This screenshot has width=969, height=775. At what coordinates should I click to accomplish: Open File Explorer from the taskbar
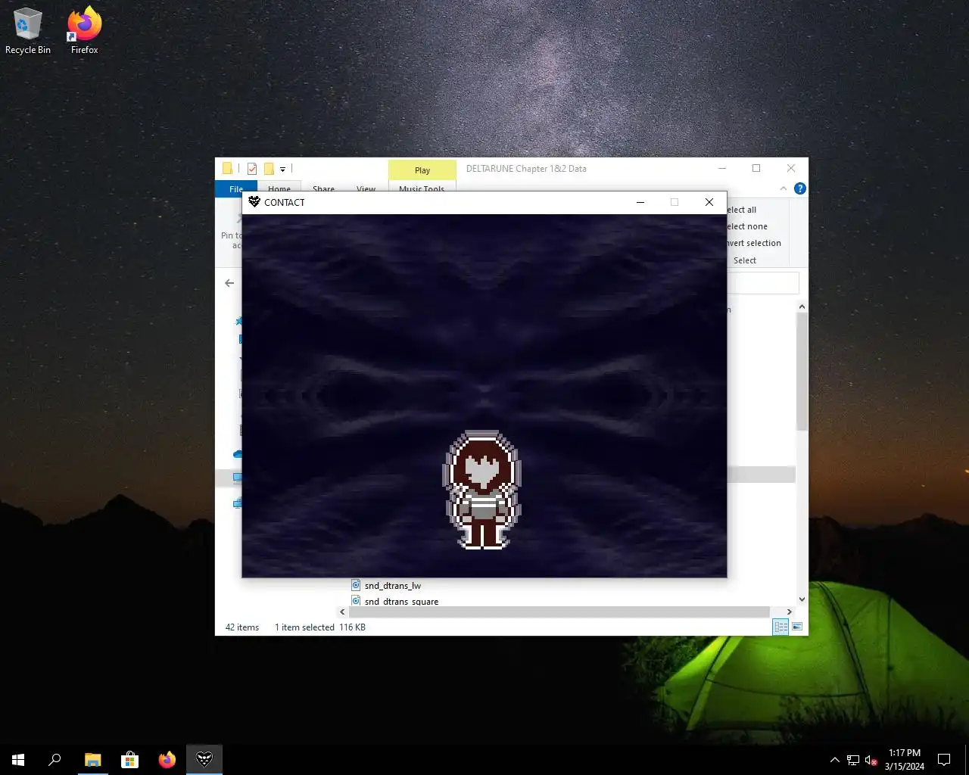click(92, 759)
